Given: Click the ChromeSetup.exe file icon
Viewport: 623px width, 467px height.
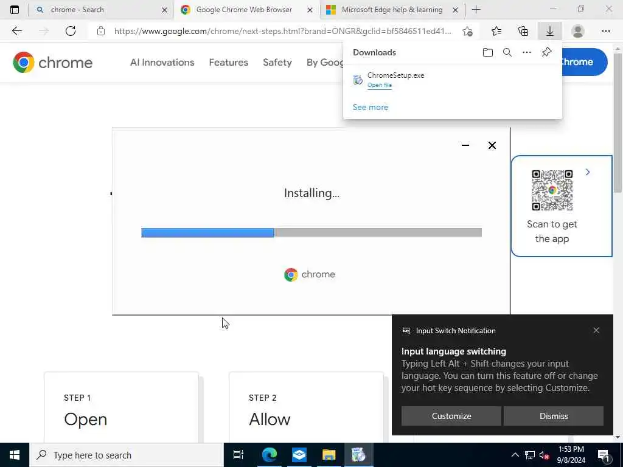Looking at the screenshot, I should tap(358, 80).
